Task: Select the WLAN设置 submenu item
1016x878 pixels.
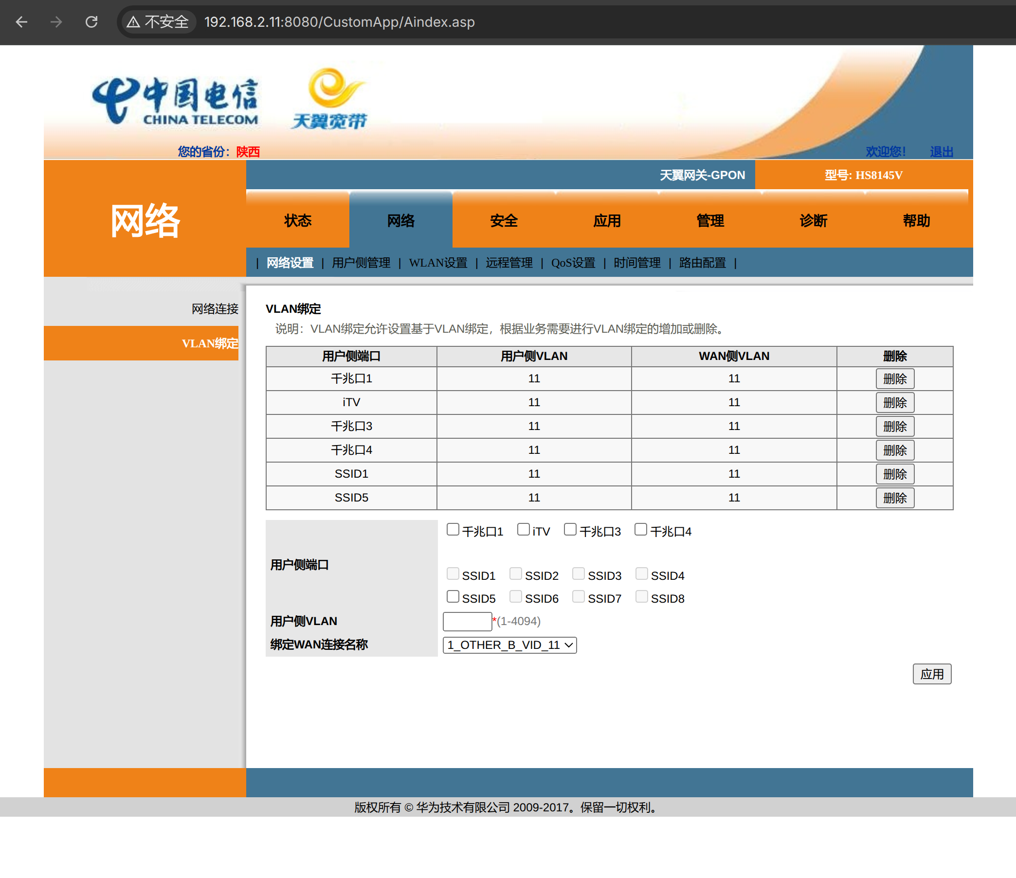Action: pos(438,263)
